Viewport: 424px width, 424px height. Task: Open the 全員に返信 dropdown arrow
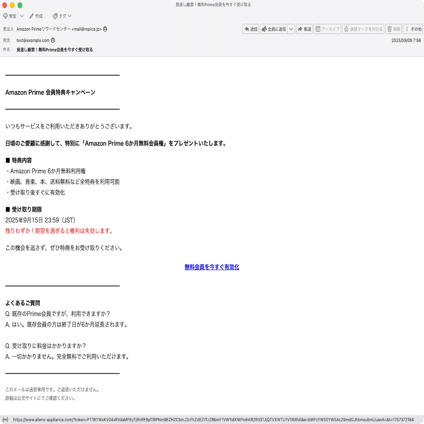[x=290, y=29]
